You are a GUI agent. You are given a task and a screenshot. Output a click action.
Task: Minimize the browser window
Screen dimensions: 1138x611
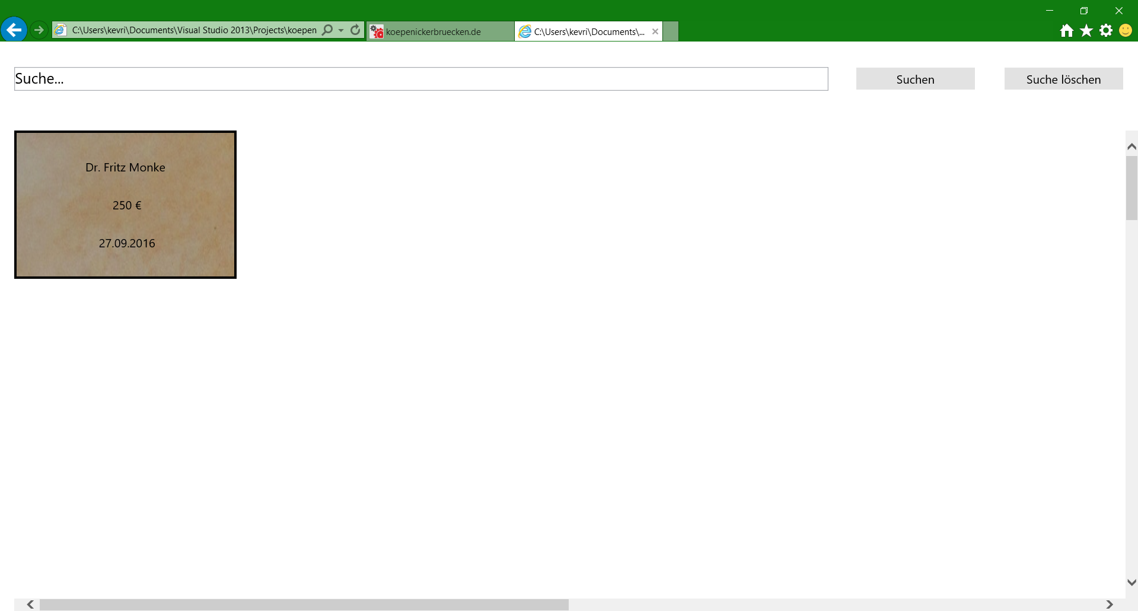tap(1050, 11)
